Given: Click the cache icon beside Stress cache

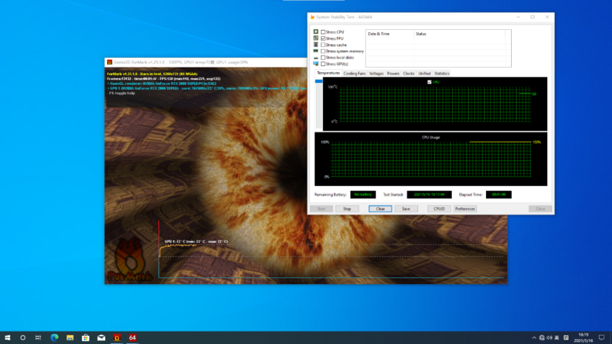Looking at the screenshot, I should (316, 45).
